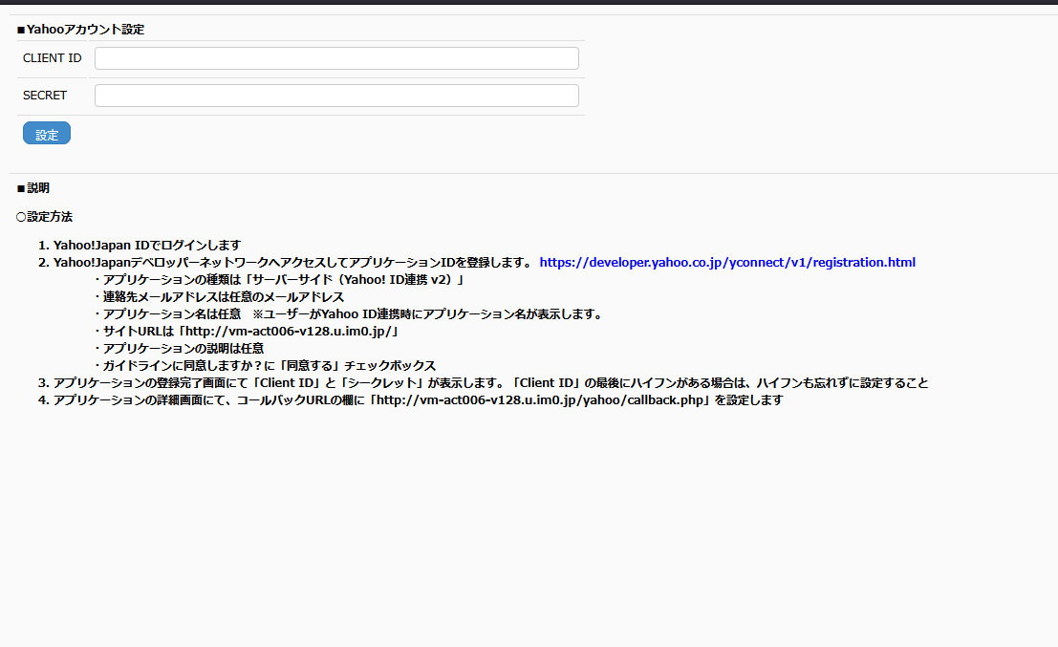The width and height of the screenshot is (1058, 647).
Task: Focus the SECRET text box
Action: click(336, 96)
